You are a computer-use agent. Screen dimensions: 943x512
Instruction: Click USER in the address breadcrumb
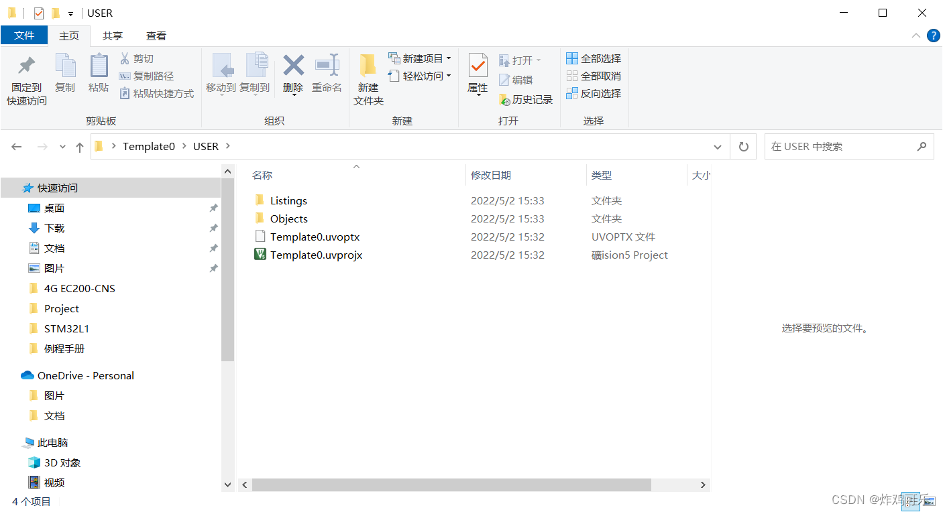(206, 147)
